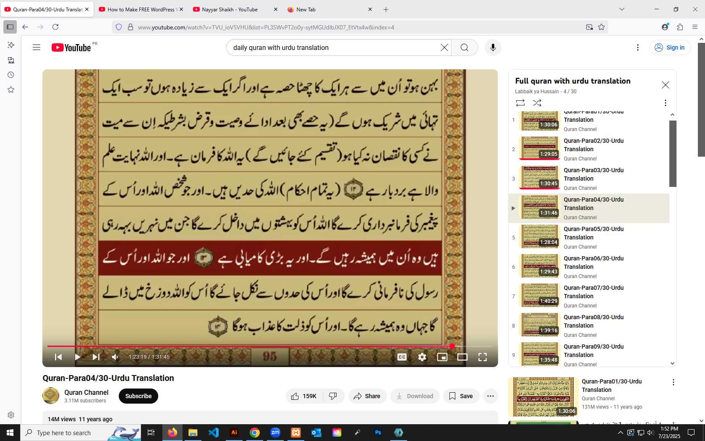Jump to the previous video in player
The height and width of the screenshot is (441, 705).
pyautogui.click(x=58, y=357)
